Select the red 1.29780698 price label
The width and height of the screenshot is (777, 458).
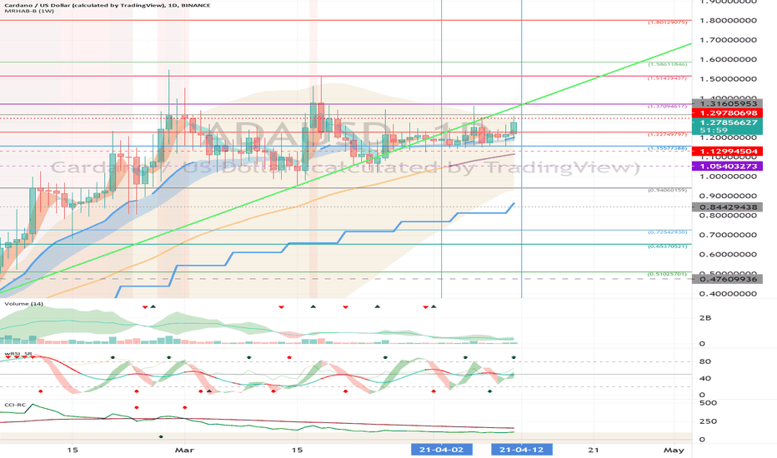tap(728, 113)
